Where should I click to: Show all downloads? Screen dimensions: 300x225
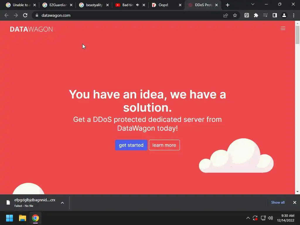pos(278,202)
